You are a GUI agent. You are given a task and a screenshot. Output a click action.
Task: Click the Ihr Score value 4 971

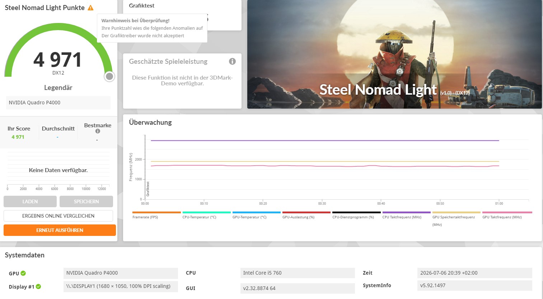click(x=18, y=137)
